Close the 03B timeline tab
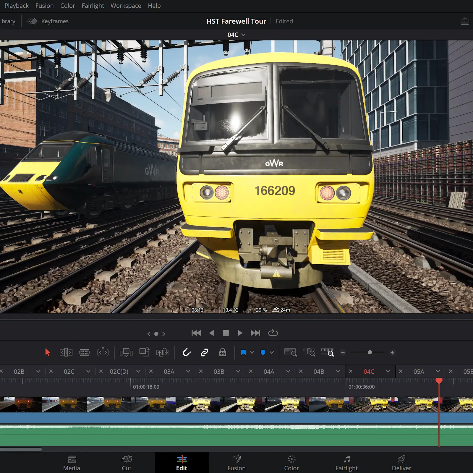Viewport: 473px width, 473px height. click(201, 371)
